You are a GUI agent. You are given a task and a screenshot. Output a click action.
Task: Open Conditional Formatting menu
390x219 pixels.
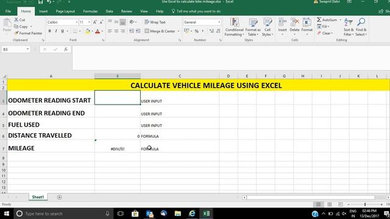234,27
